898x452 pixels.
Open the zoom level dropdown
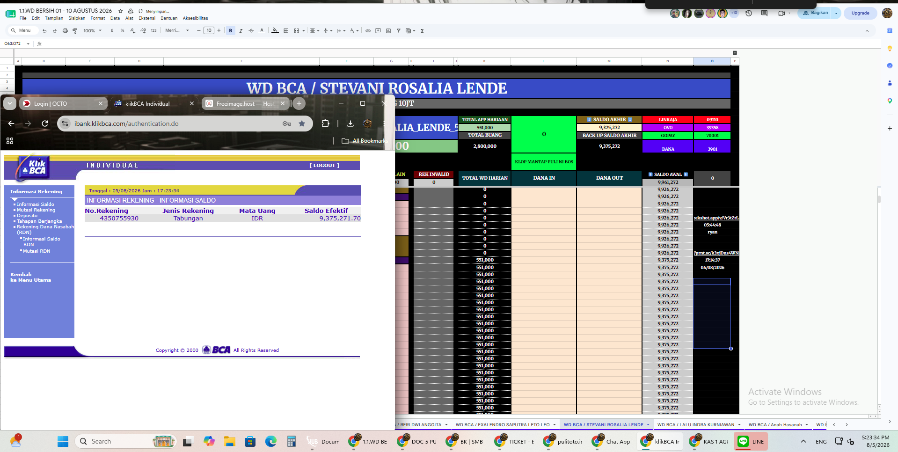coord(92,31)
